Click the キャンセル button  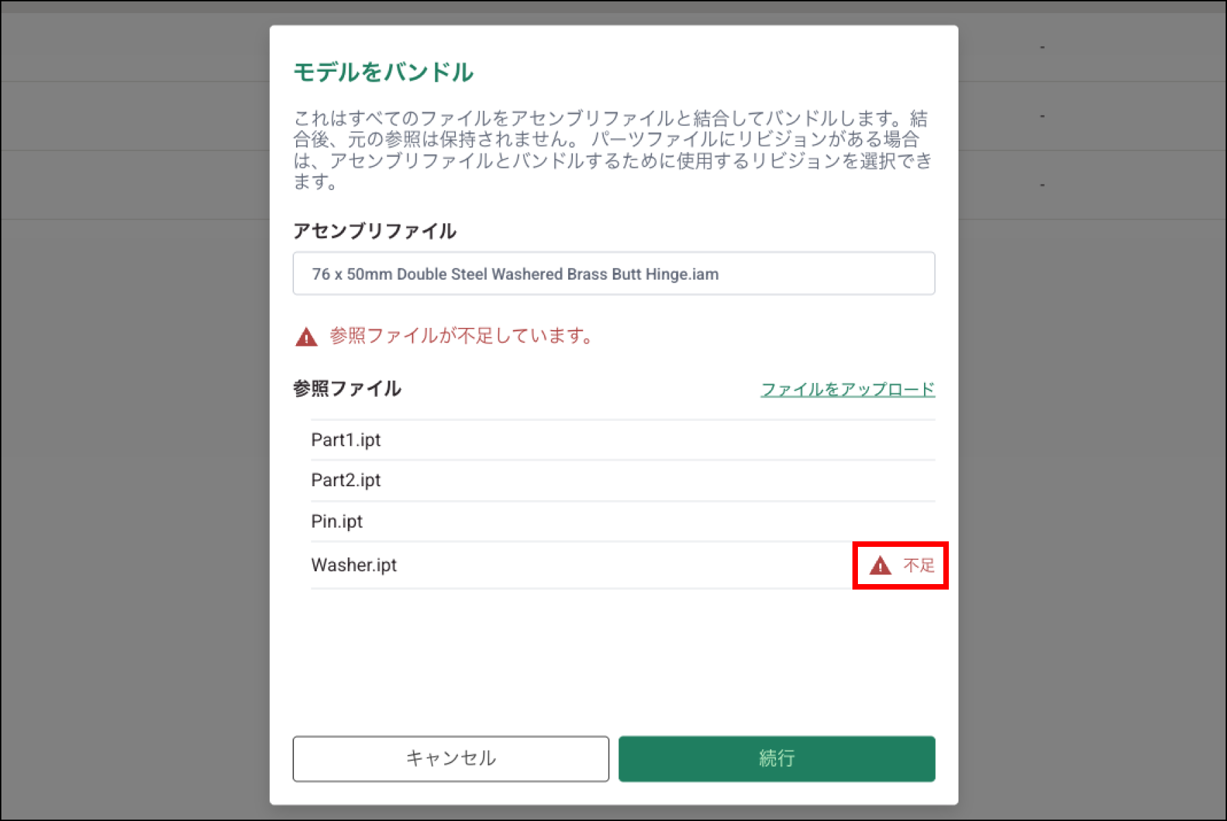(450, 758)
